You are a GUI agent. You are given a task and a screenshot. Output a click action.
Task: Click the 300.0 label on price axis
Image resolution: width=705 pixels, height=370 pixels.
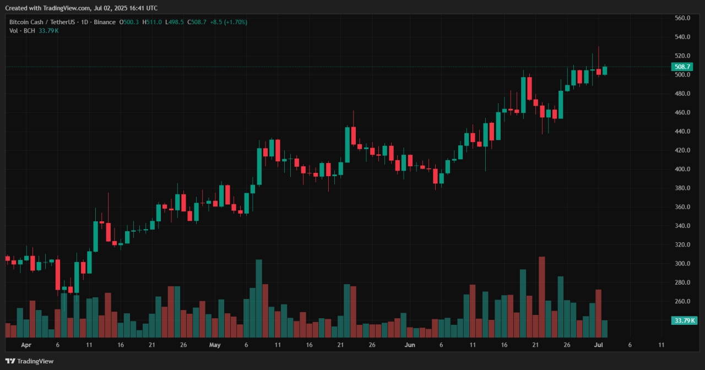(x=682, y=264)
